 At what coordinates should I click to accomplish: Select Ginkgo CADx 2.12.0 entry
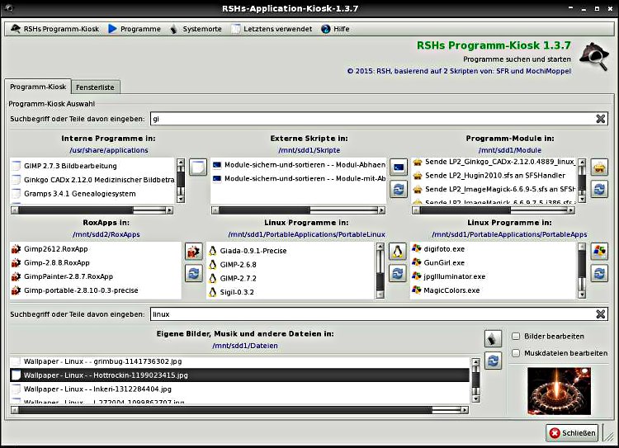92,180
